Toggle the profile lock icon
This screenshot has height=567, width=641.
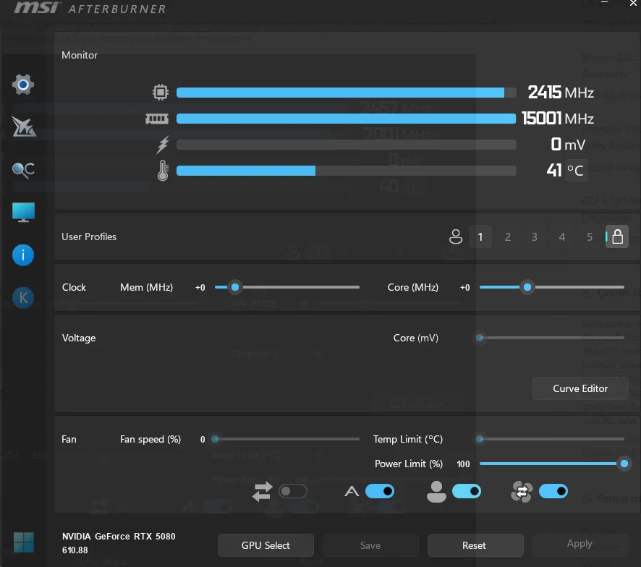click(x=617, y=236)
